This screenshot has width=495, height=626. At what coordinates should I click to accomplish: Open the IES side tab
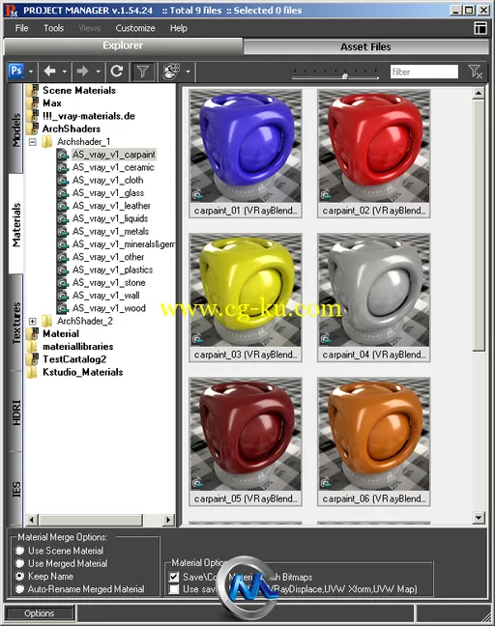[16, 490]
